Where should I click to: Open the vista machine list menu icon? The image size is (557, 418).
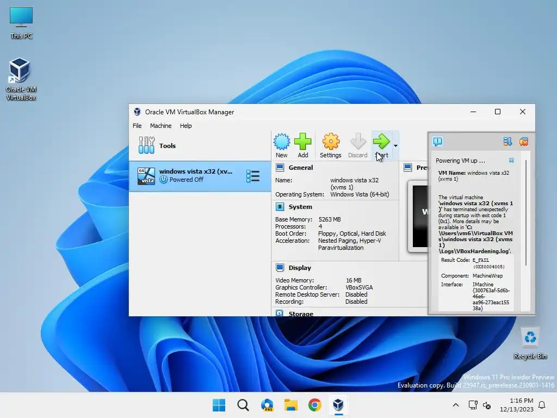click(253, 176)
